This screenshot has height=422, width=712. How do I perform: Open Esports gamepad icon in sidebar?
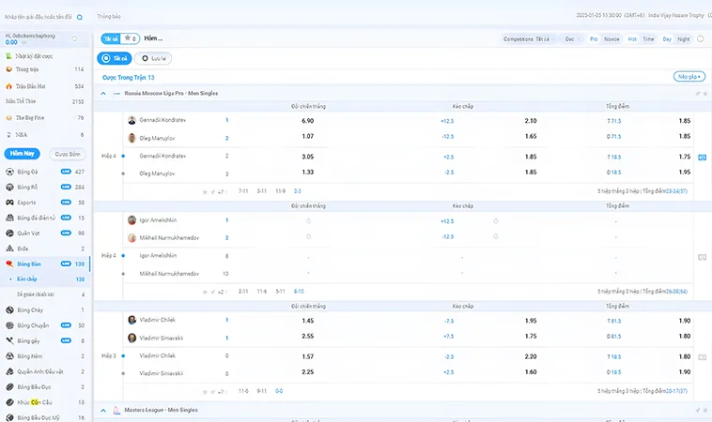(x=9, y=202)
